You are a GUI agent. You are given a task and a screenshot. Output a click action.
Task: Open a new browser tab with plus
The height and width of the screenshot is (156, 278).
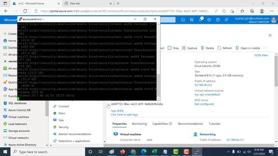pos(118,3)
